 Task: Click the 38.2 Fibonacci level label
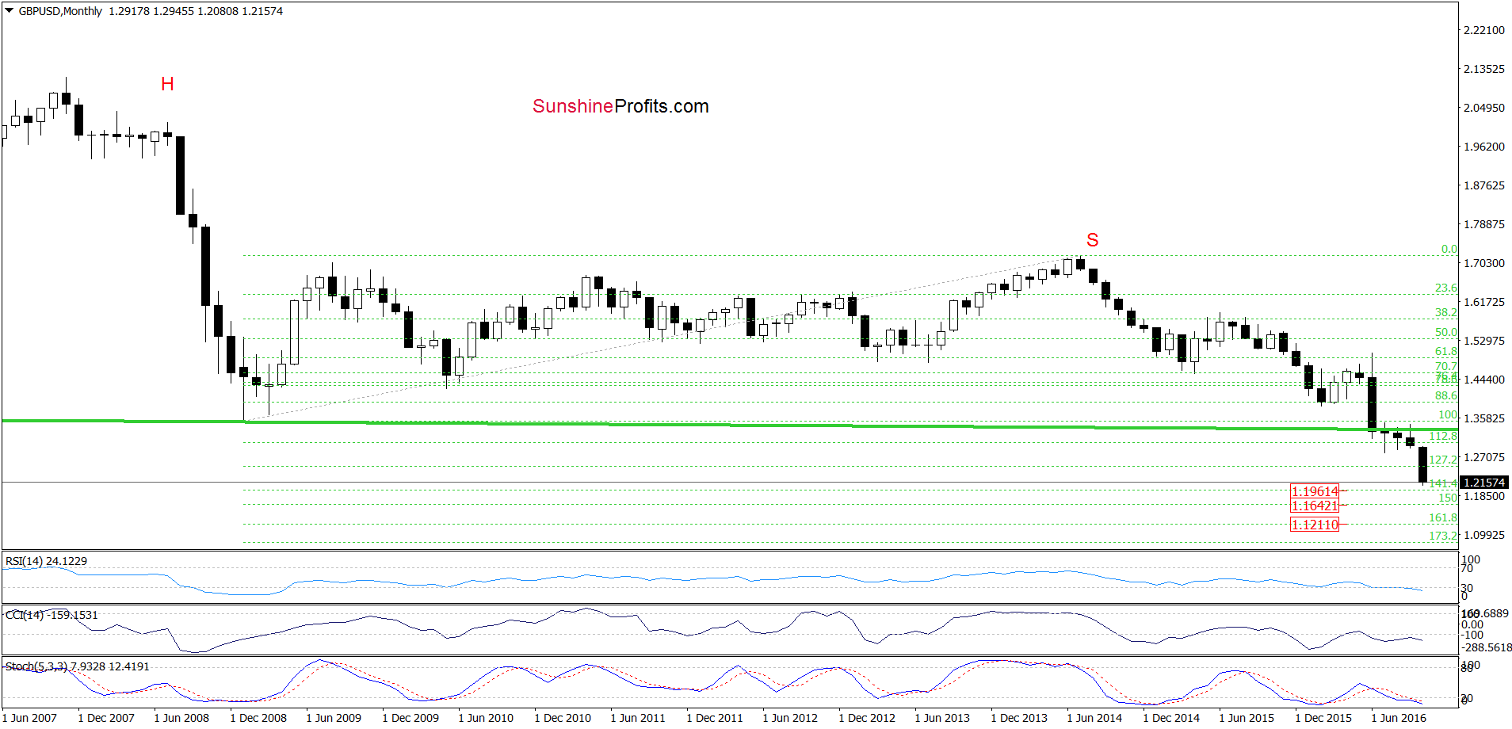[1446, 312]
